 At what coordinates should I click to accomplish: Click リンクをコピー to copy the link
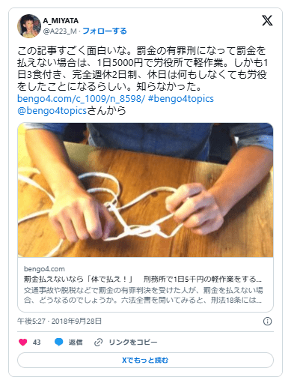133,343
